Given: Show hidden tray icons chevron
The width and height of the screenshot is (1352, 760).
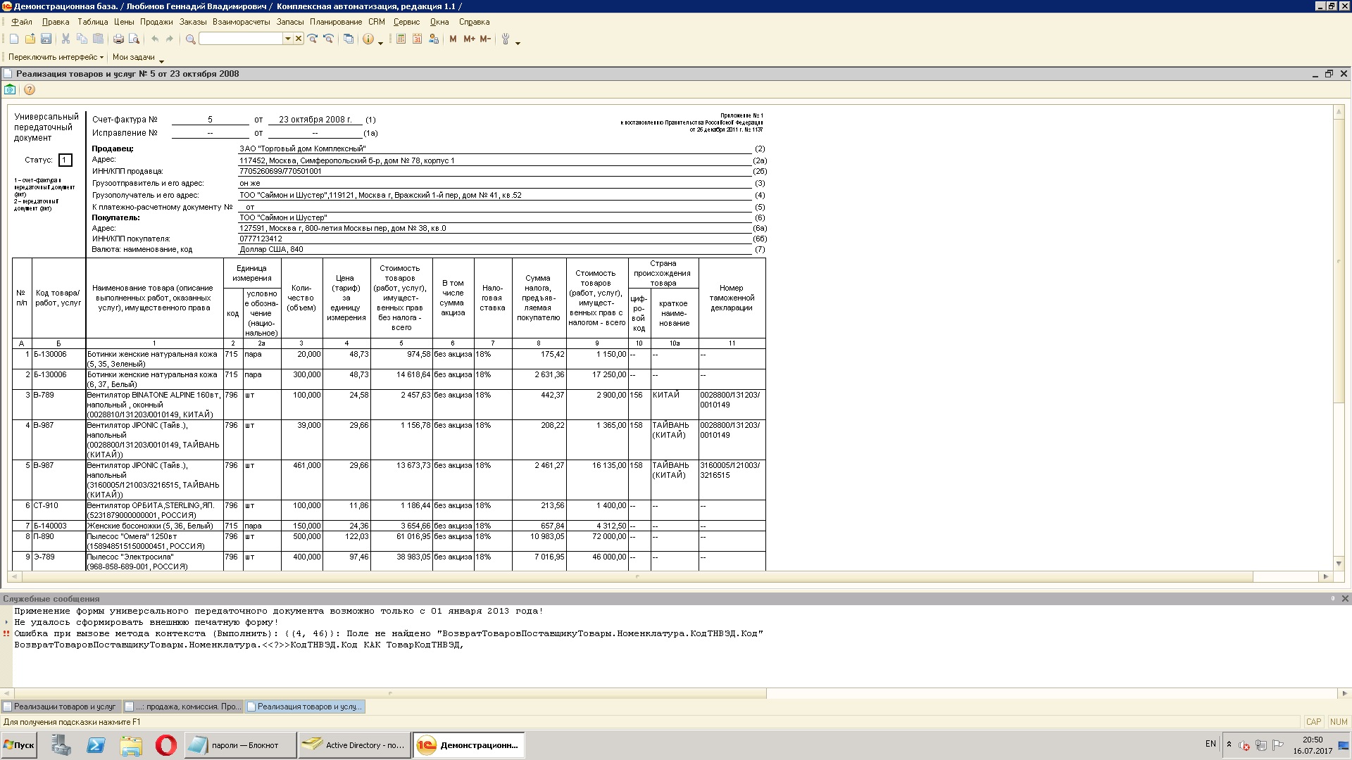Looking at the screenshot, I should [x=1229, y=745].
